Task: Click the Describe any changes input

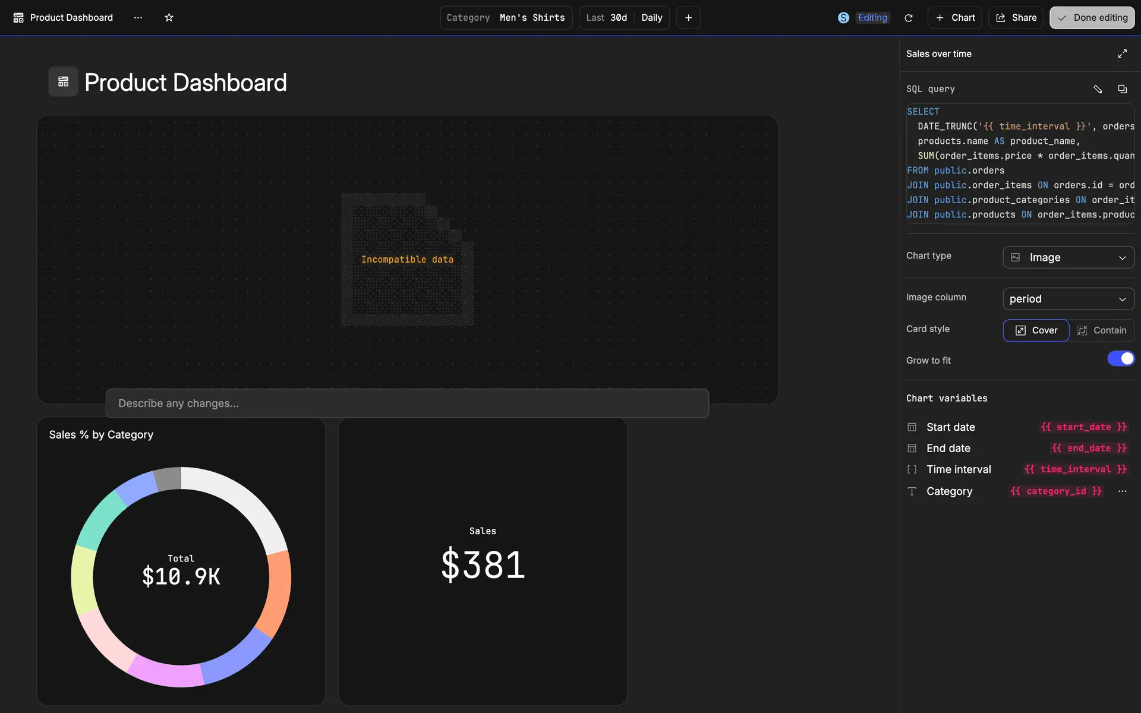Action: click(407, 403)
